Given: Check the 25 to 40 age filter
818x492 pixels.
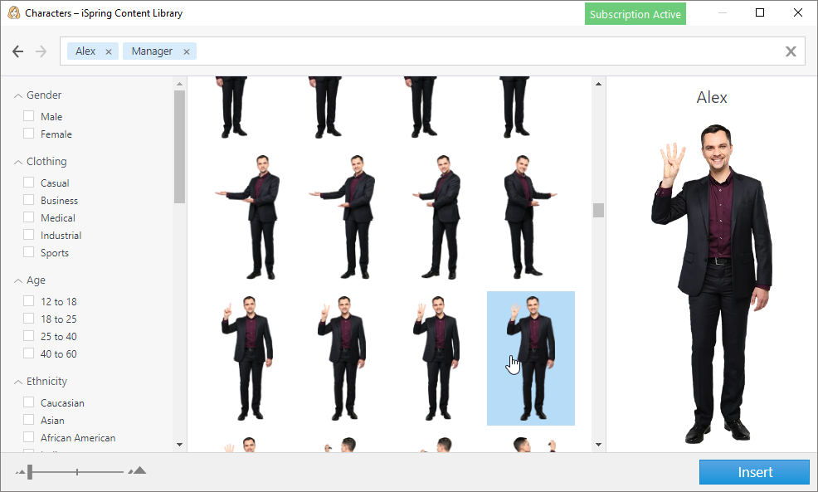Looking at the screenshot, I should pos(28,336).
